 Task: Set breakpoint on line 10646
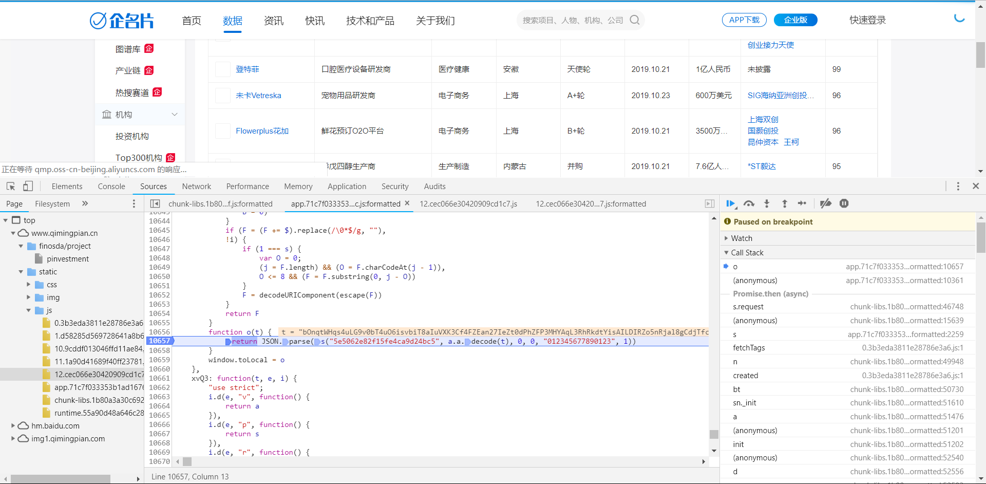point(160,239)
